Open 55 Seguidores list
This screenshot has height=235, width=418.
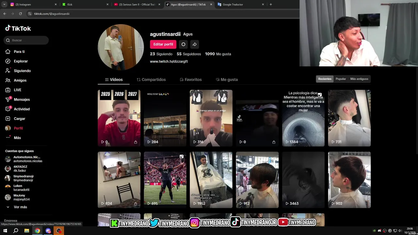[x=189, y=54]
